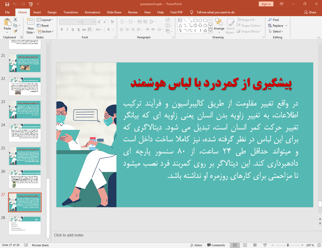Toggle Strikethrough formatting
The width and height of the screenshot is (322, 248).
tap(84, 29)
